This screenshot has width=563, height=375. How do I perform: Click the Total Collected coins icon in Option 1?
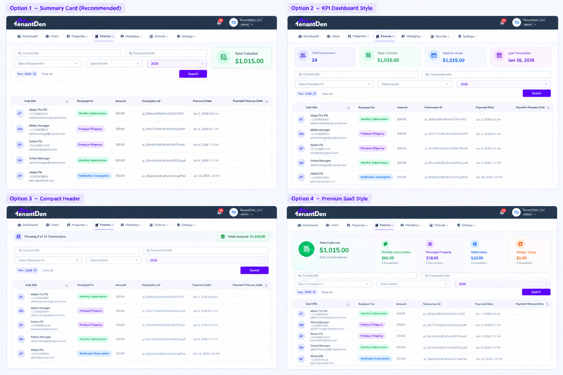(224, 57)
